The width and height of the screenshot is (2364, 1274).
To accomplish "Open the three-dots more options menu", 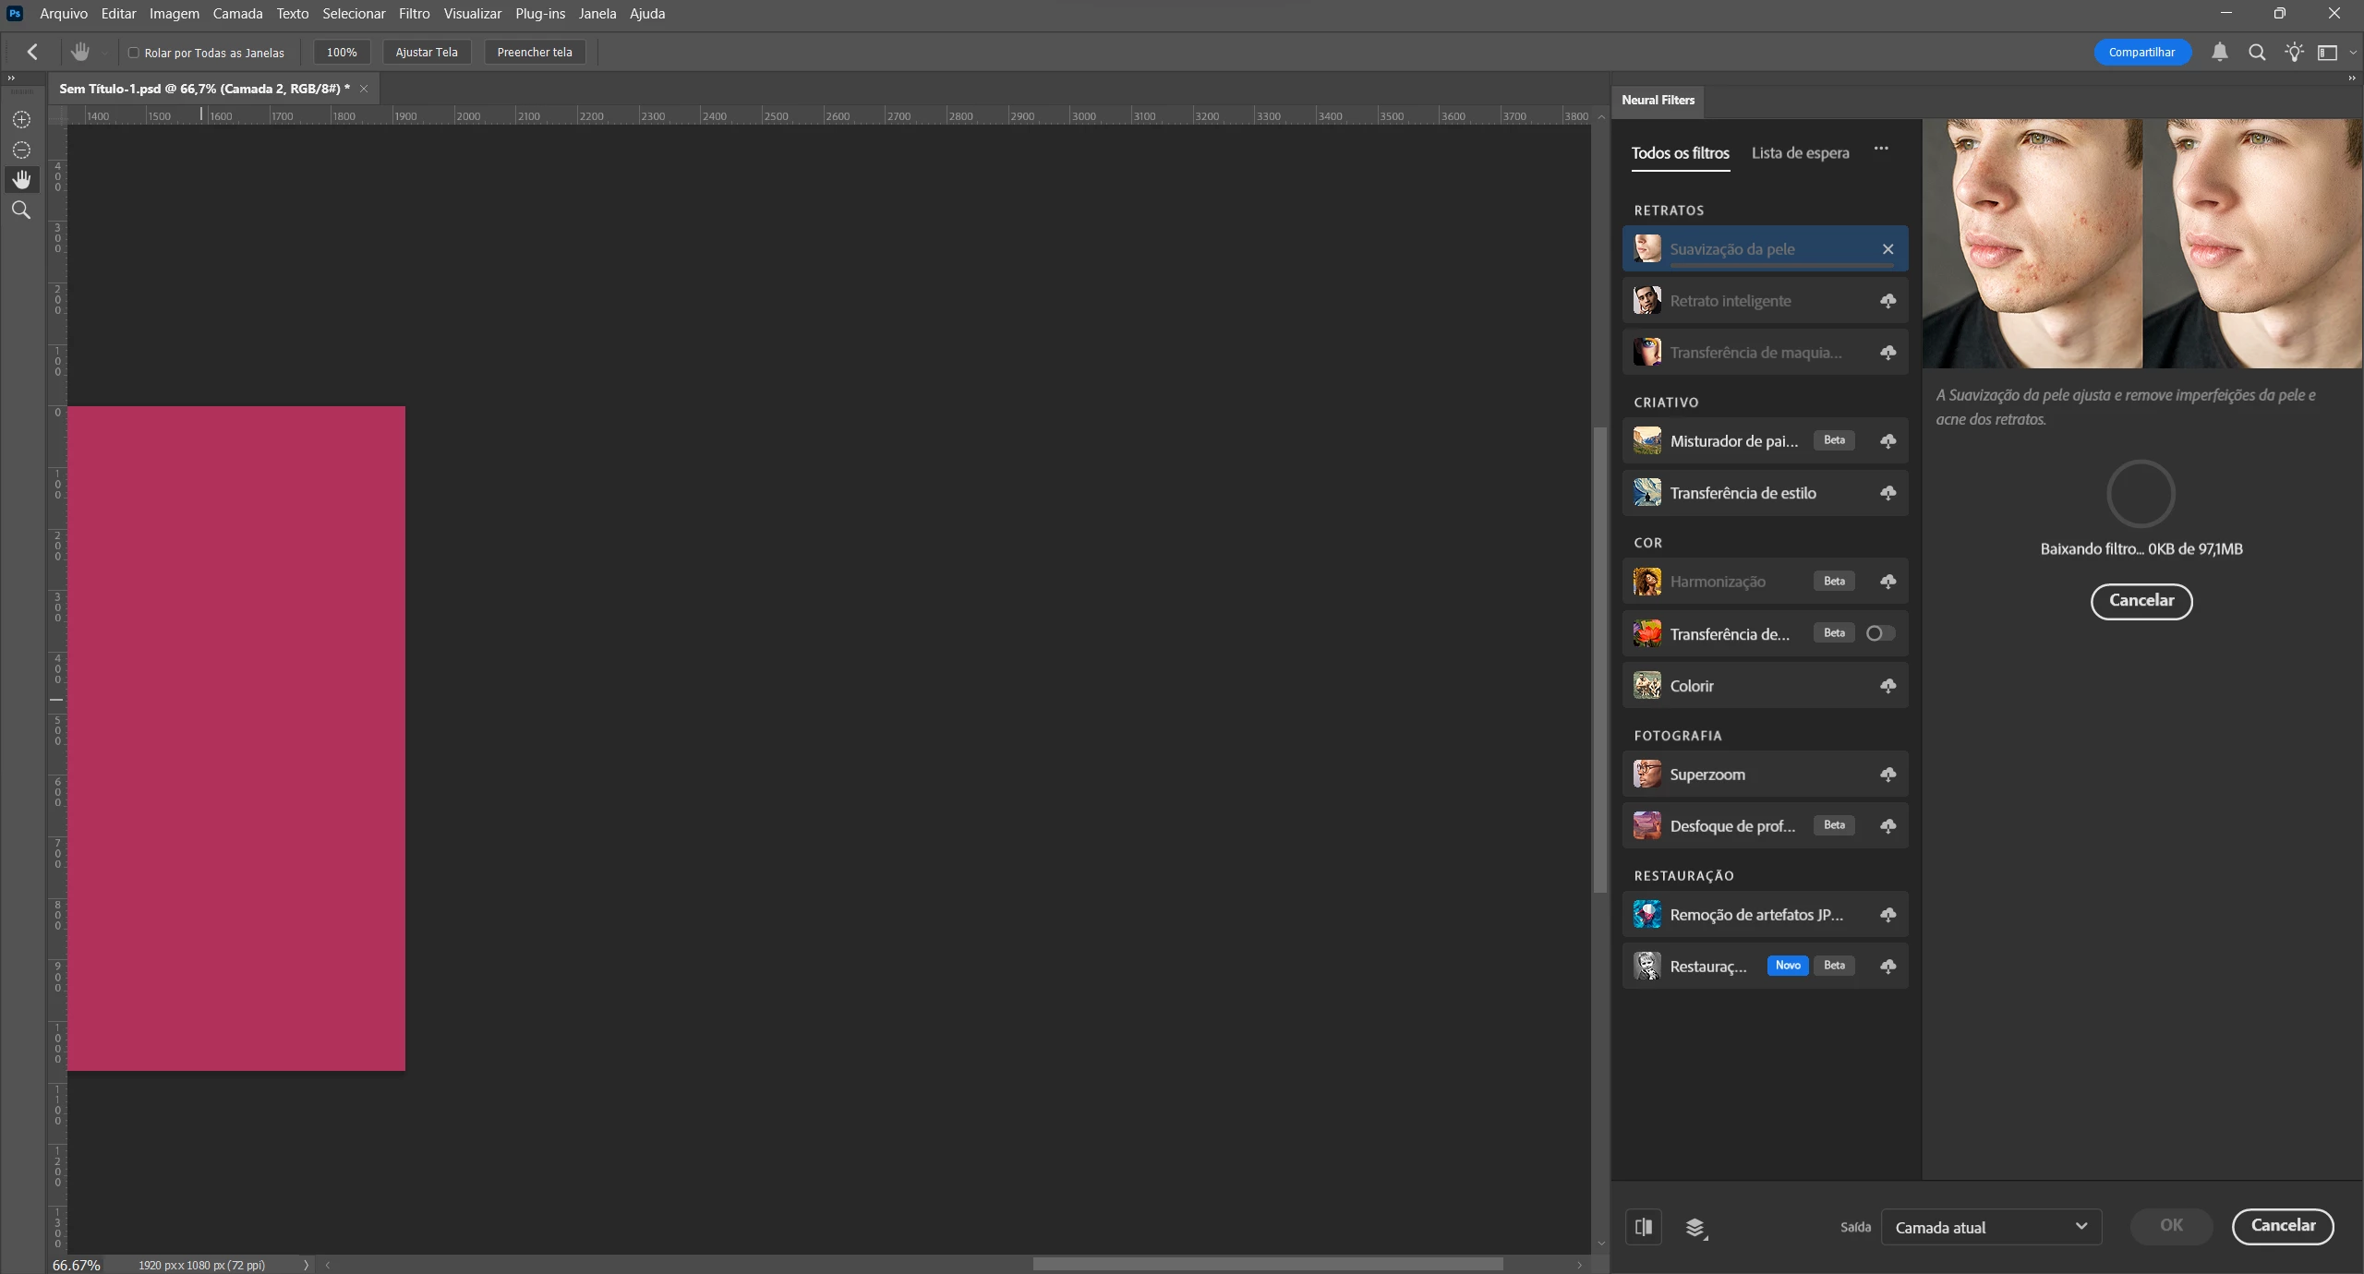I will 1881,149.
